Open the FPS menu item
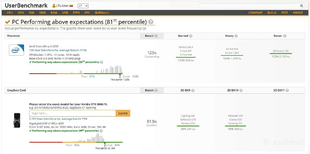 tap(87, 13)
